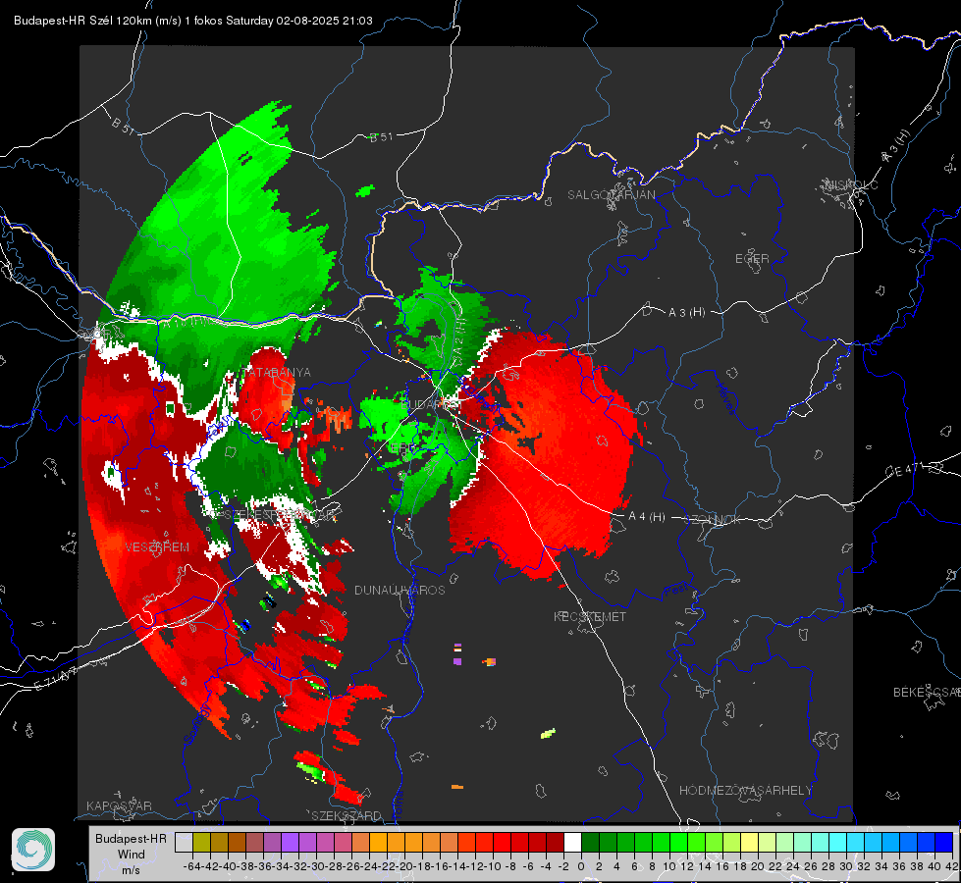Click the '-64' legend value
This screenshot has height=883, width=961.
click(191, 866)
